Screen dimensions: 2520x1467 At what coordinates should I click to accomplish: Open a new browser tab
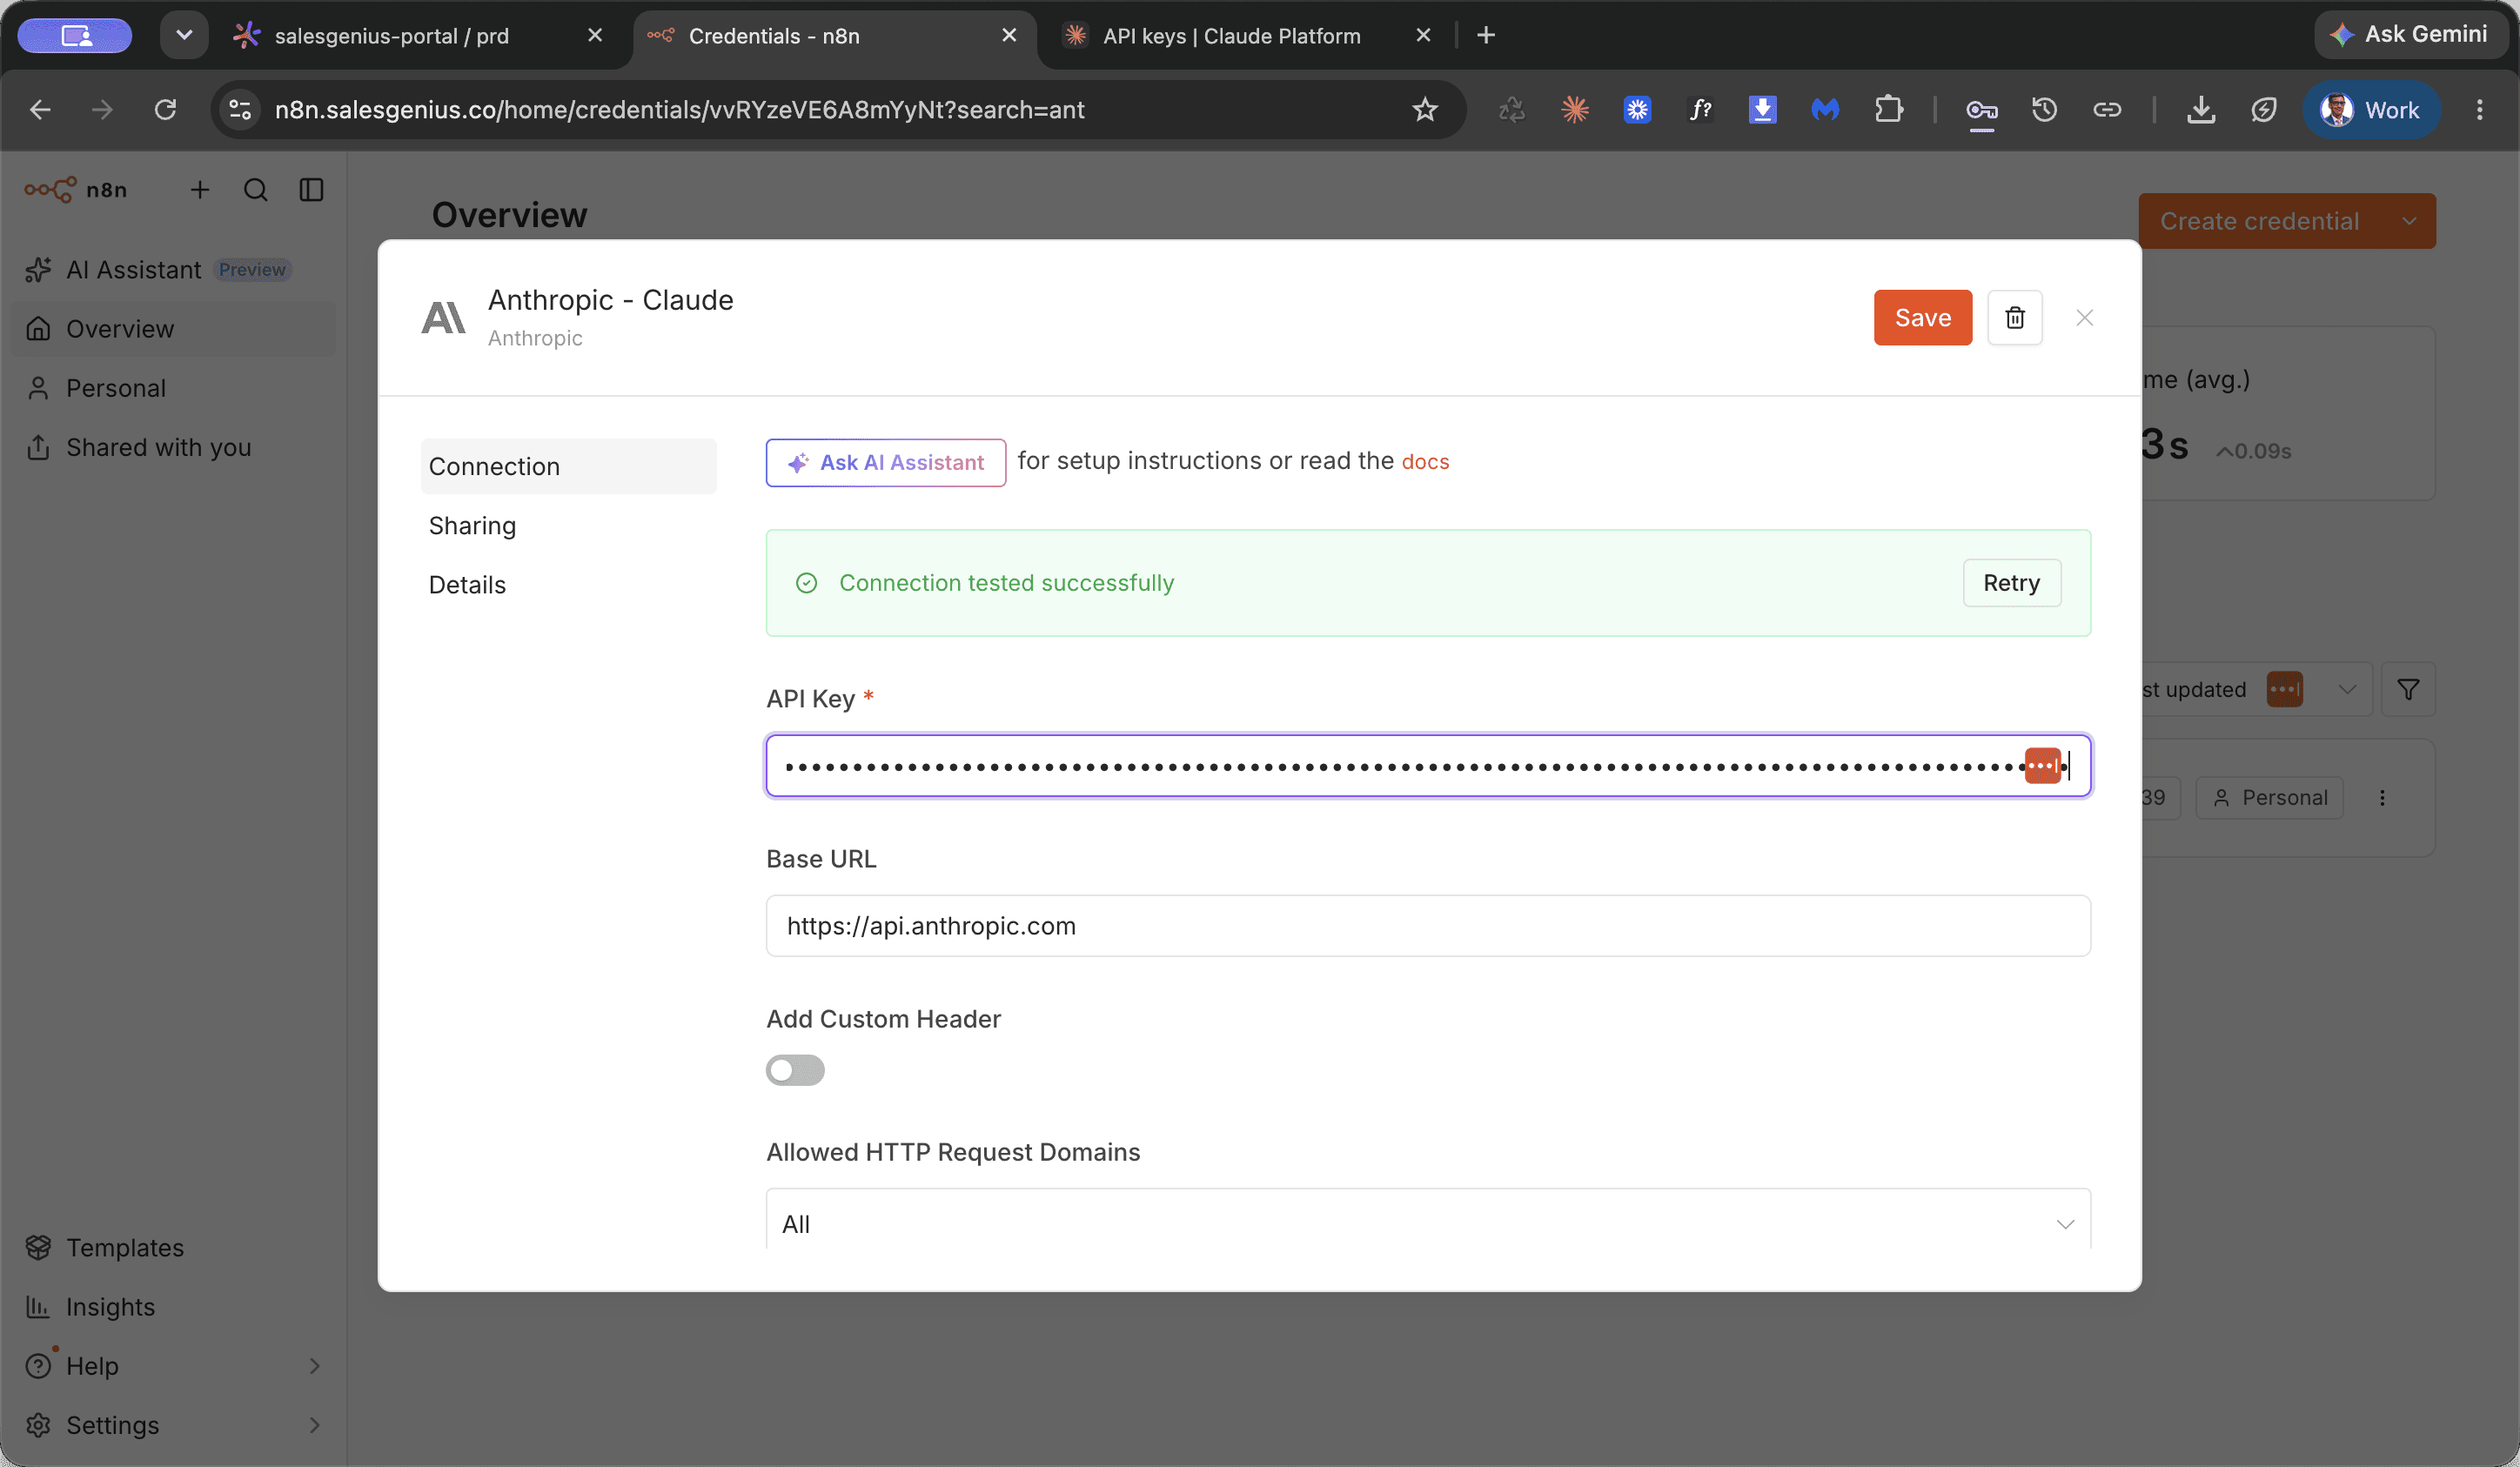(x=1486, y=35)
